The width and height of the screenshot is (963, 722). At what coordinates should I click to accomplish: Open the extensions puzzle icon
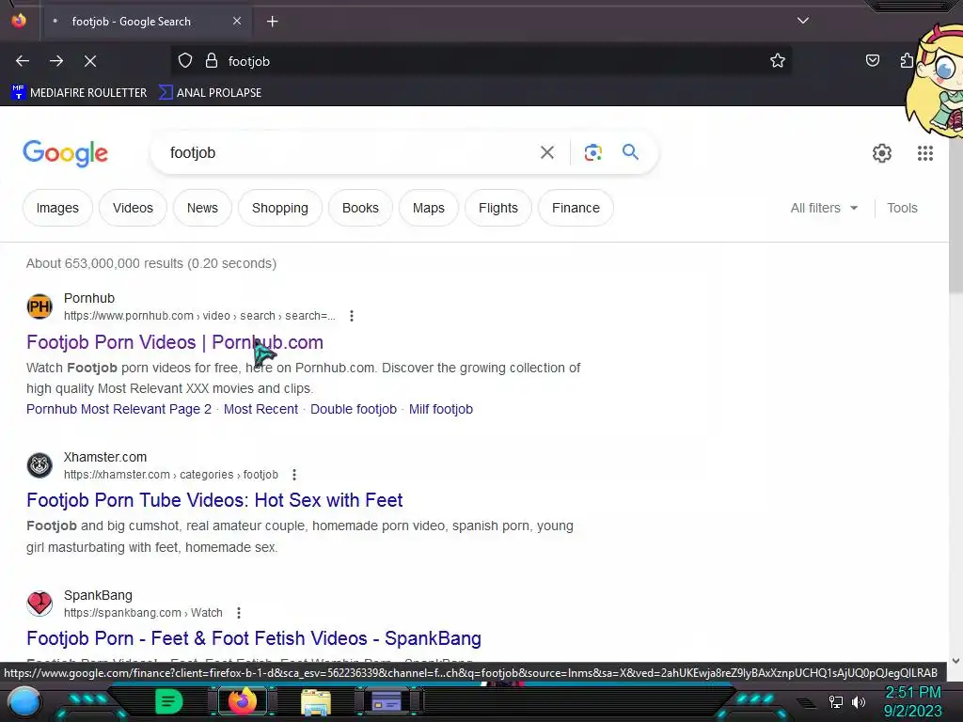tap(907, 60)
